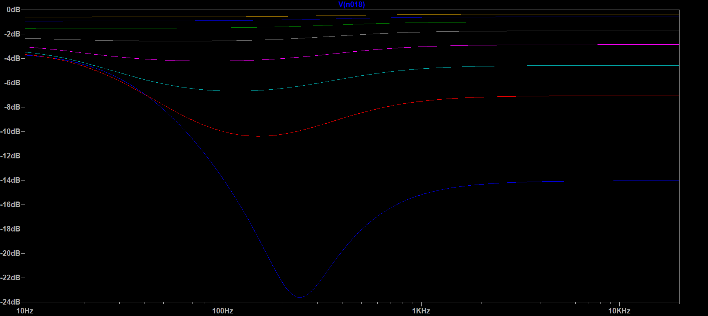
Task: Click the -20dB axis label
Action: [x=10, y=253]
